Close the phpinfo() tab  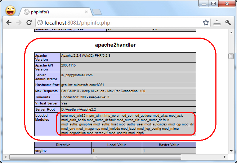tap(86, 12)
